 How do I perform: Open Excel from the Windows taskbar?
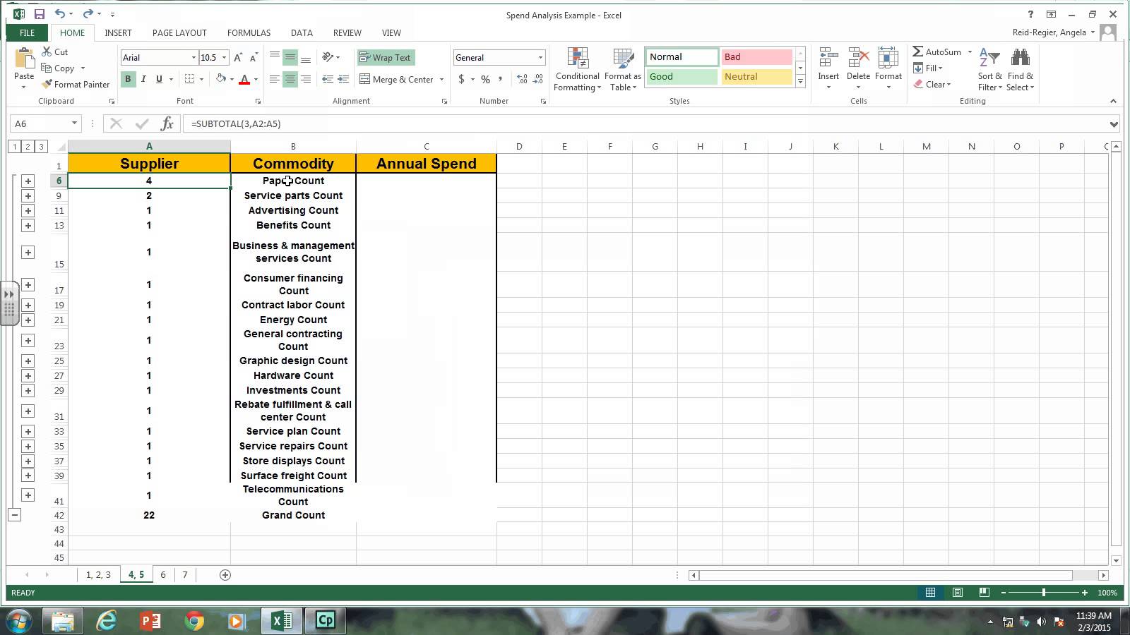tap(281, 621)
